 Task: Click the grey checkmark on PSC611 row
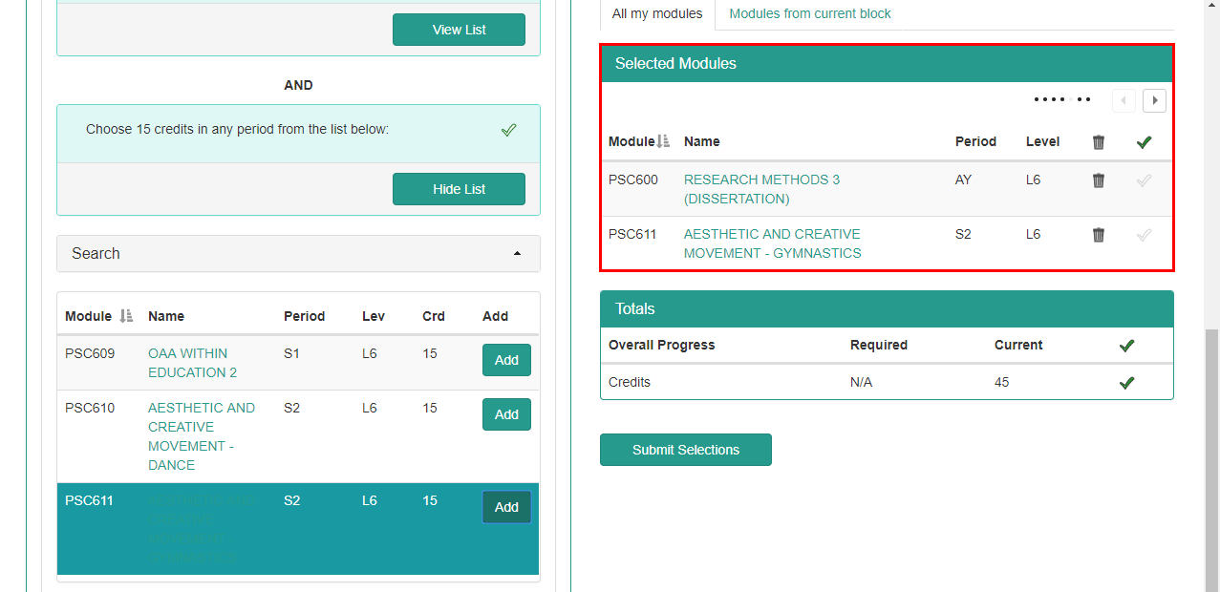[x=1144, y=235]
